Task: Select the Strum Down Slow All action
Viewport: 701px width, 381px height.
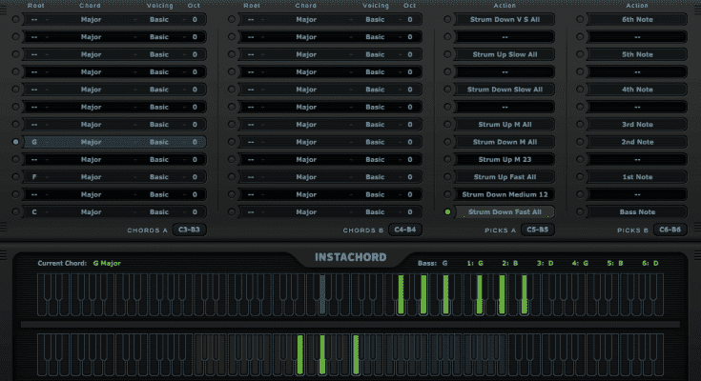Action: click(x=505, y=90)
